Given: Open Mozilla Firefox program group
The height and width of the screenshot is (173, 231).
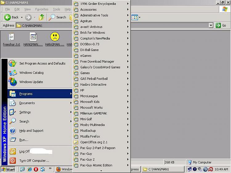Looking at the screenshot, I should [102, 136].
